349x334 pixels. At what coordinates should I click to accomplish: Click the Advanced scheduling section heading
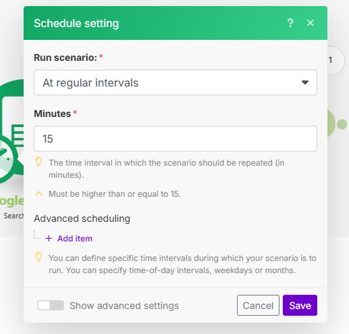click(x=82, y=218)
